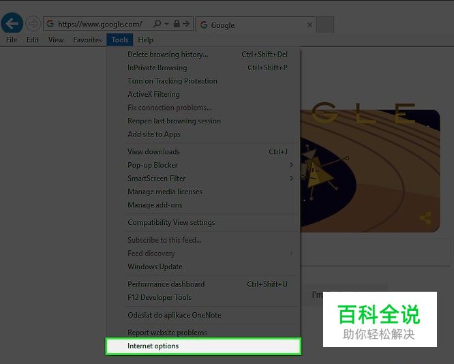454x364 pixels.
Task: Expand the SmartScreen Filter submenu
Action: [204, 179]
